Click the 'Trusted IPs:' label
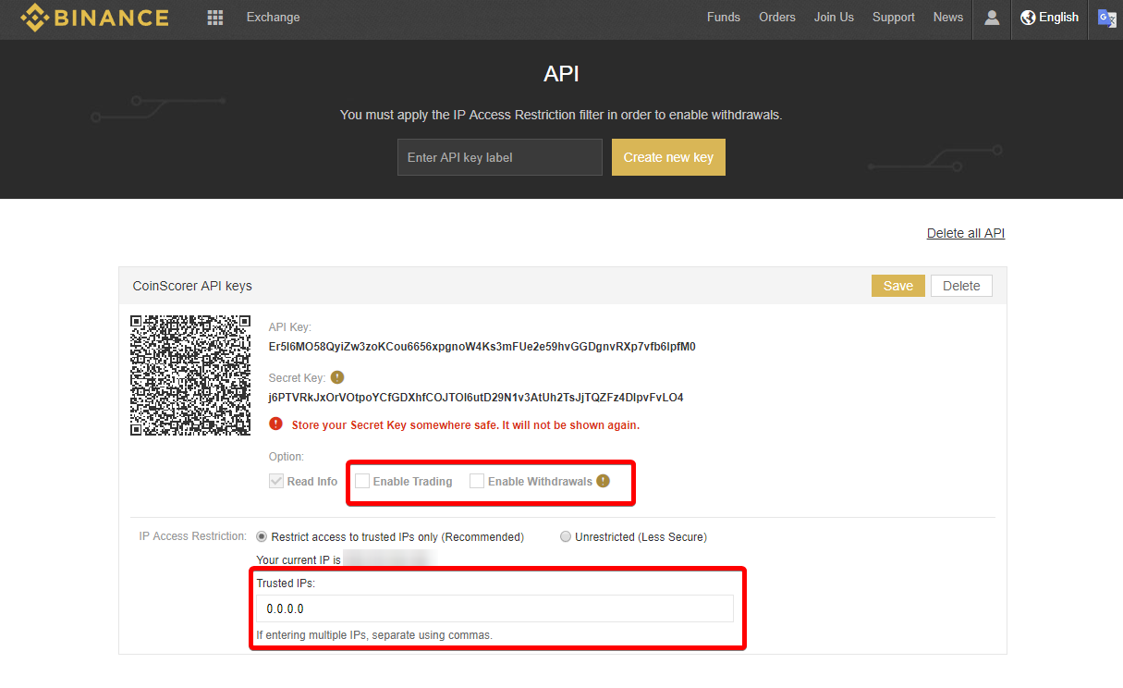Viewport: 1123px width, 688px height. click(x=286, y=584)
